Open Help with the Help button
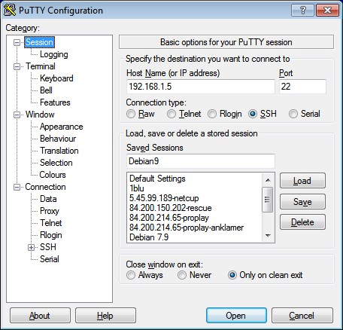Image resolution: width=343 pixels, height=330 pixels. point(105,316)
